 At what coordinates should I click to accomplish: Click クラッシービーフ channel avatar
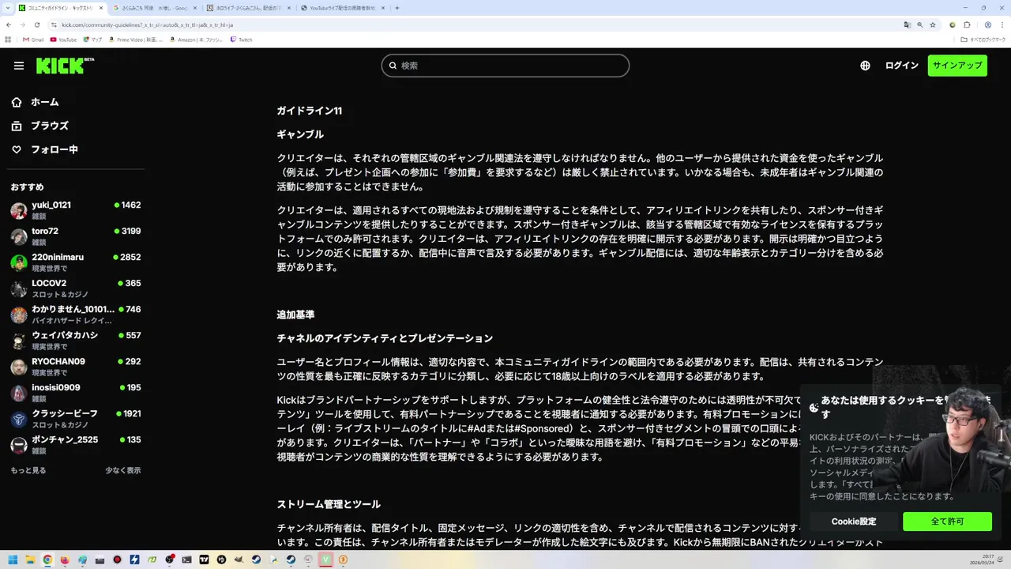click(19, 419)
